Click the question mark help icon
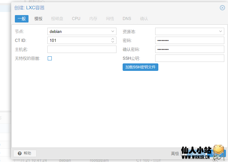 click(20, 153)
